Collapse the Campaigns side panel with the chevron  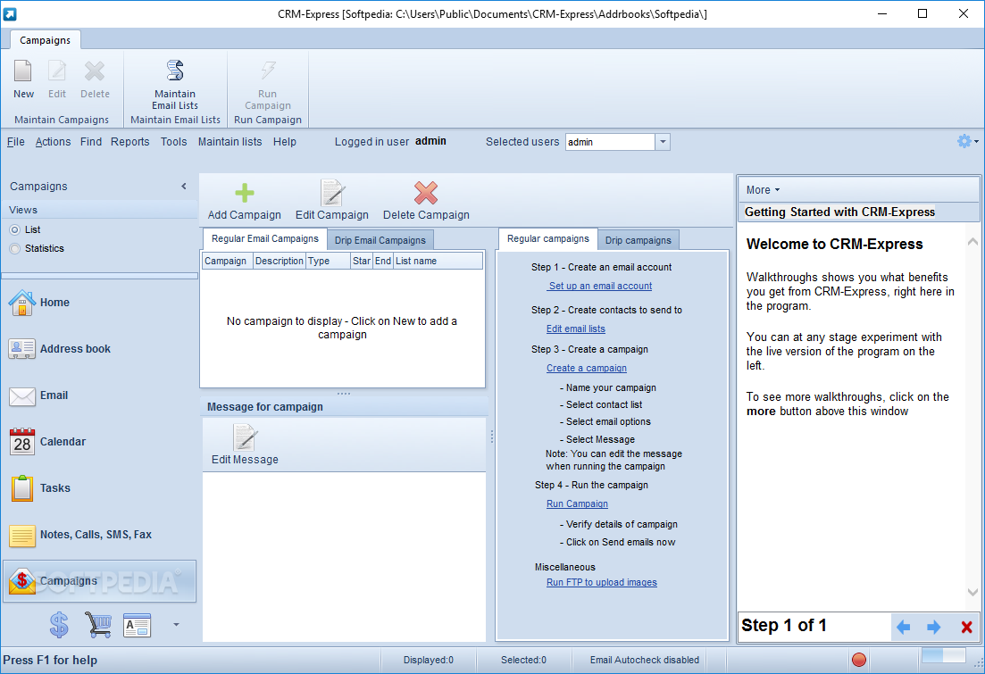pyautogui.click(x=183, y=186)
